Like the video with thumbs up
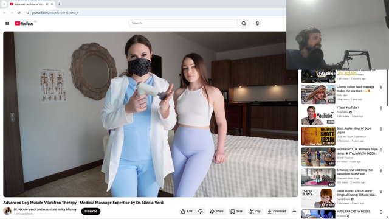 pos(187,211)
